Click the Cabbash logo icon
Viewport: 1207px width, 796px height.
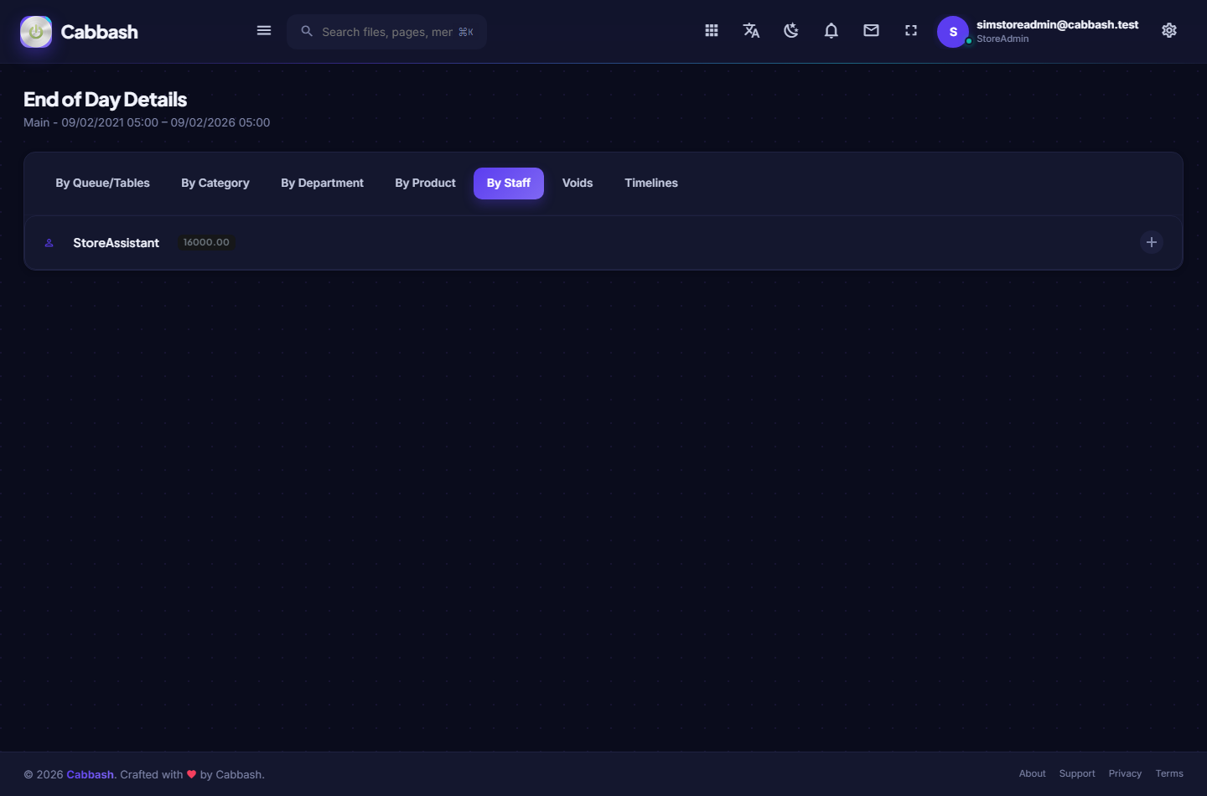coord(36,32)
